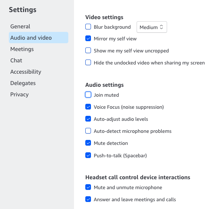Image resolution: width=212 pixels, height=209 pixels.
Task: Uncheck Auto-adjust audio levels
Action: (x=88, y=119)
